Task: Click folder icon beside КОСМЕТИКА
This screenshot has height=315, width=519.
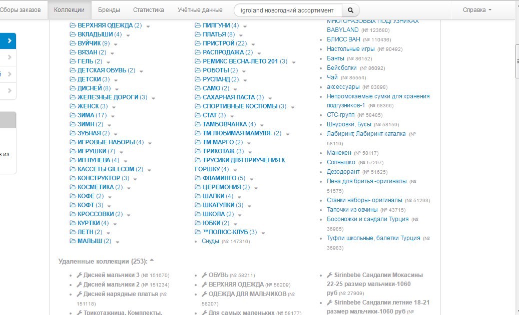Action: coord(73,187)
